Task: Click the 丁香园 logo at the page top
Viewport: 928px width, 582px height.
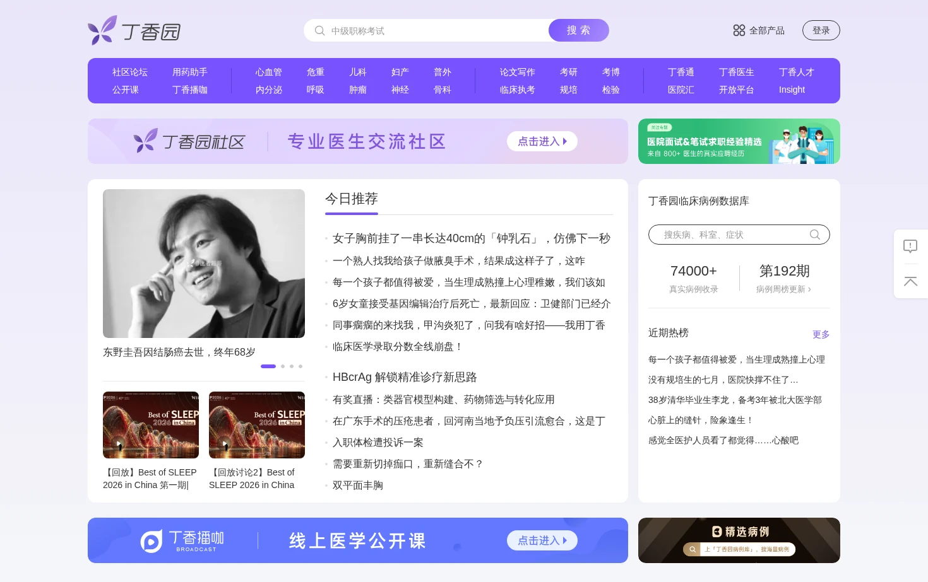Action: point(134,30)
